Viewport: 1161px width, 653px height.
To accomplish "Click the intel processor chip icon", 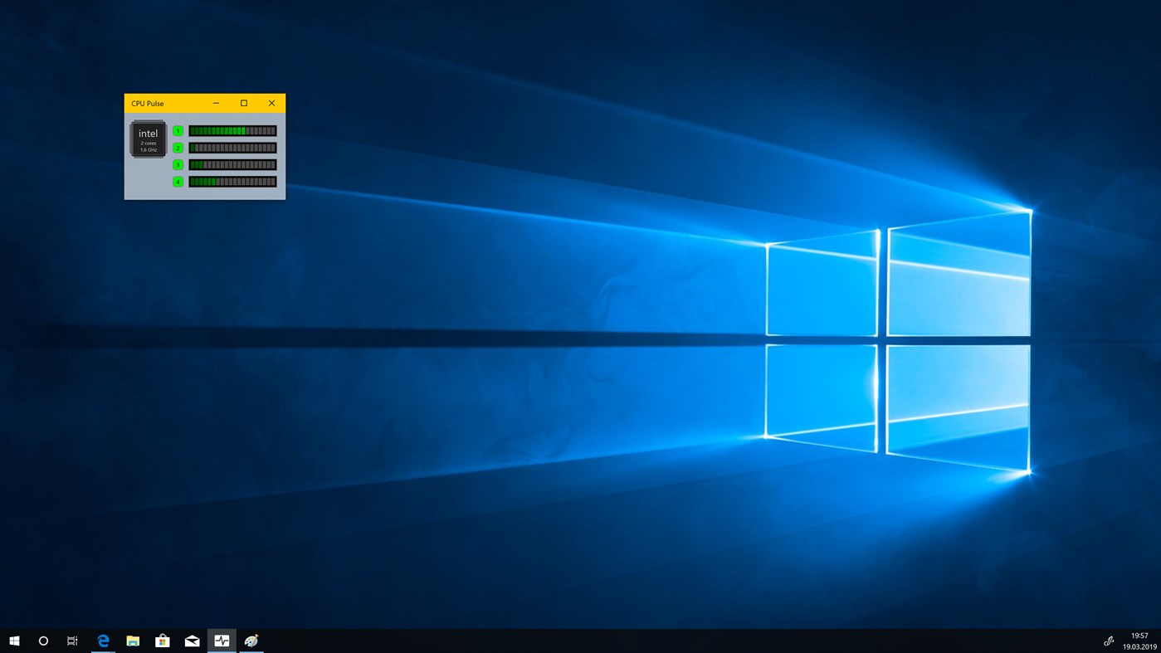I will (x=148, y=137).
